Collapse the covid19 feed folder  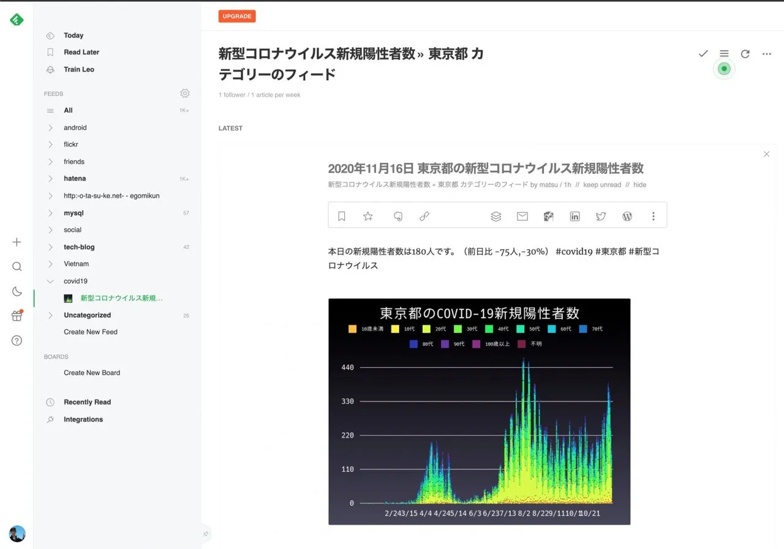[x=50, y=282]
